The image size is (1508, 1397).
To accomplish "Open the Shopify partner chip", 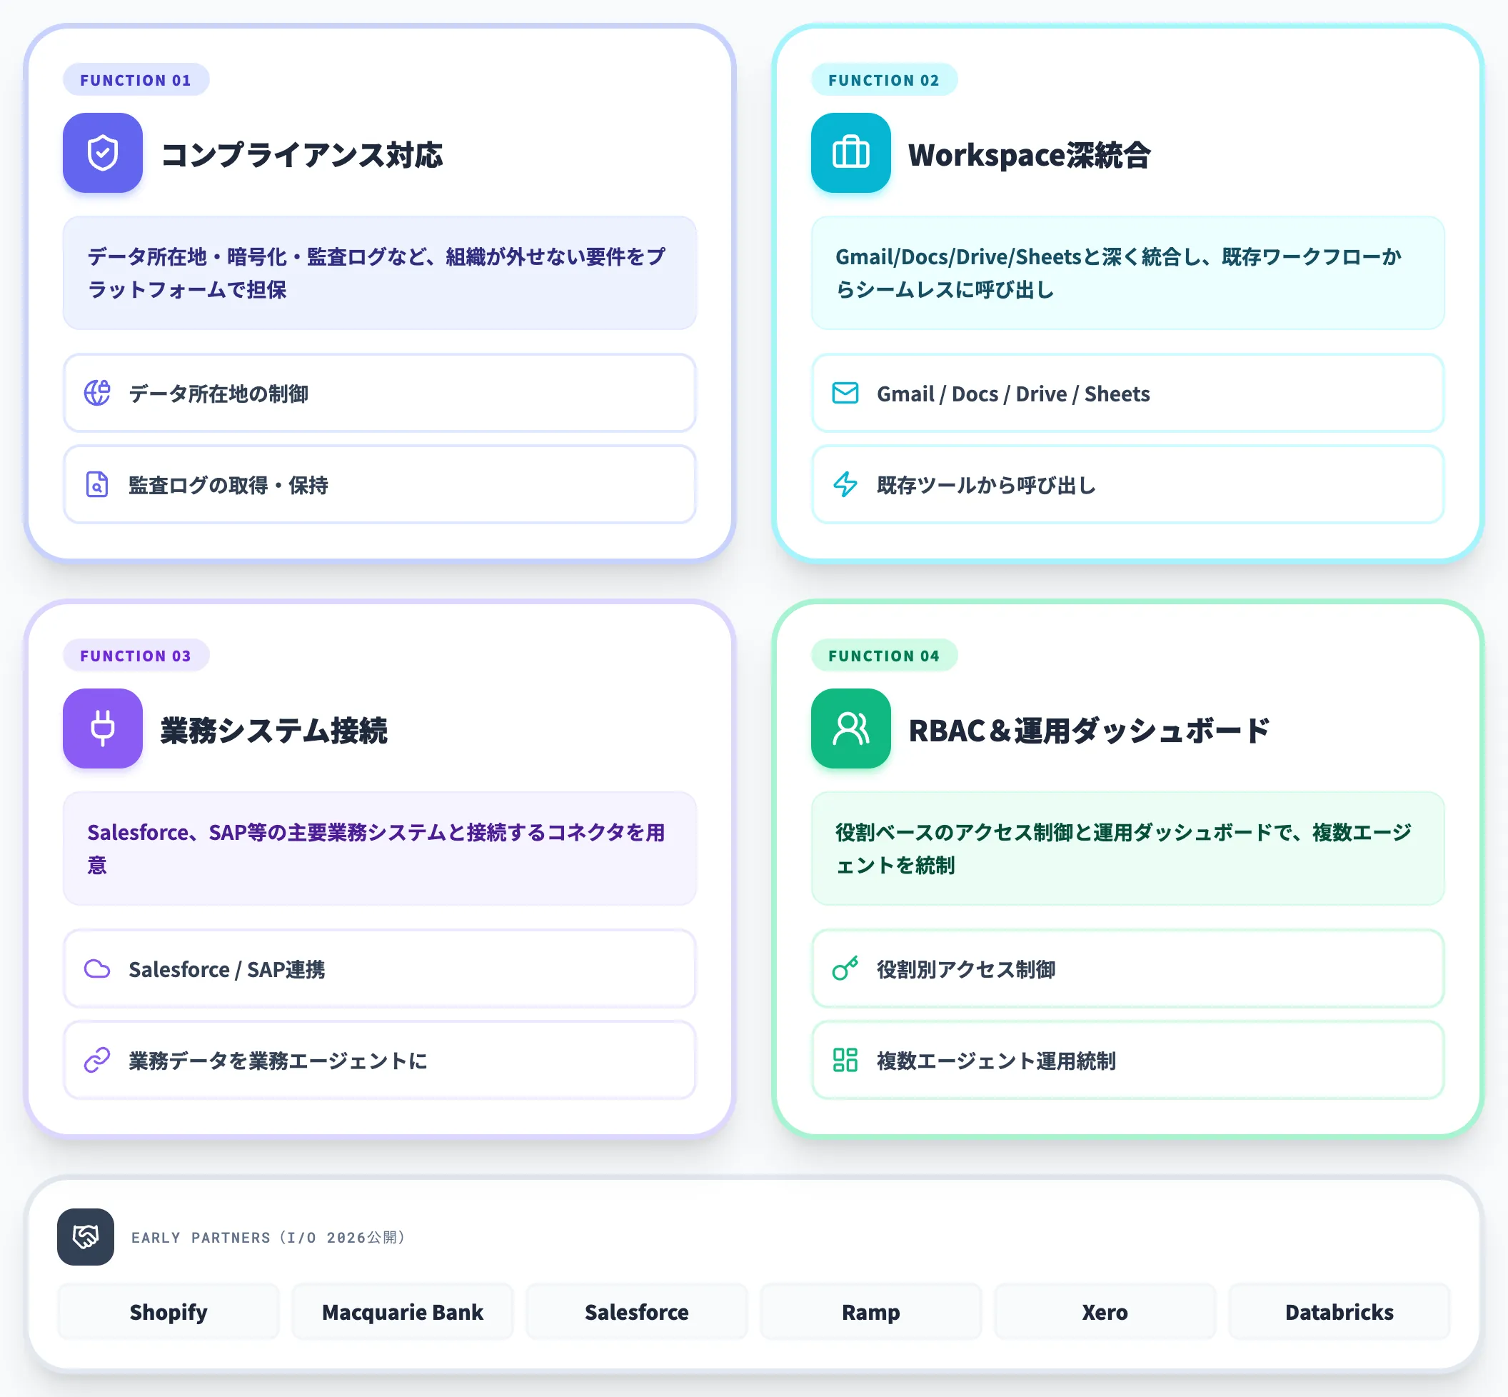I will point(169,1311).
